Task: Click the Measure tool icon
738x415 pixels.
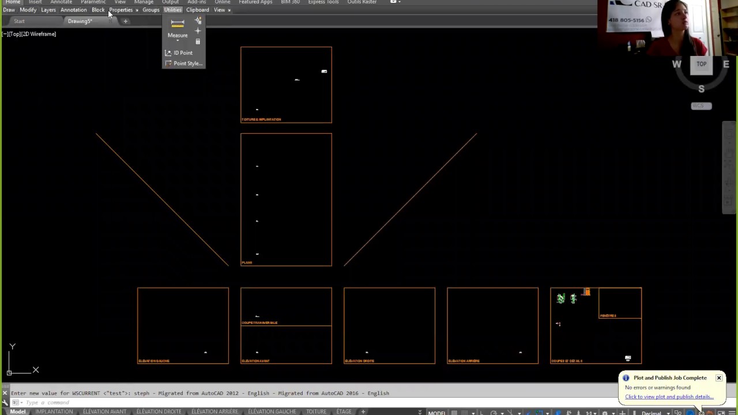Action: point(177,23)
